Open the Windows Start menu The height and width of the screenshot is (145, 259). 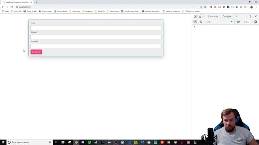click(x=3, y=142)
